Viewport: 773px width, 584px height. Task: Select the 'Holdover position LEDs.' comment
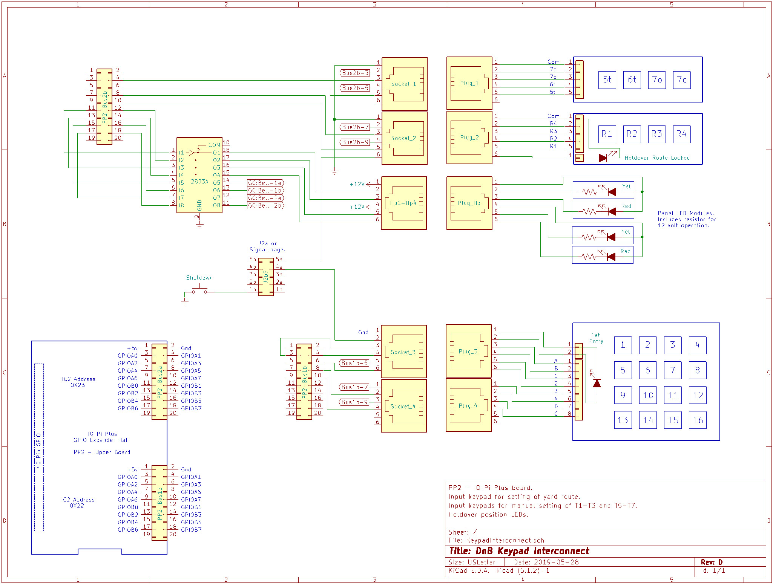point(488,515)
